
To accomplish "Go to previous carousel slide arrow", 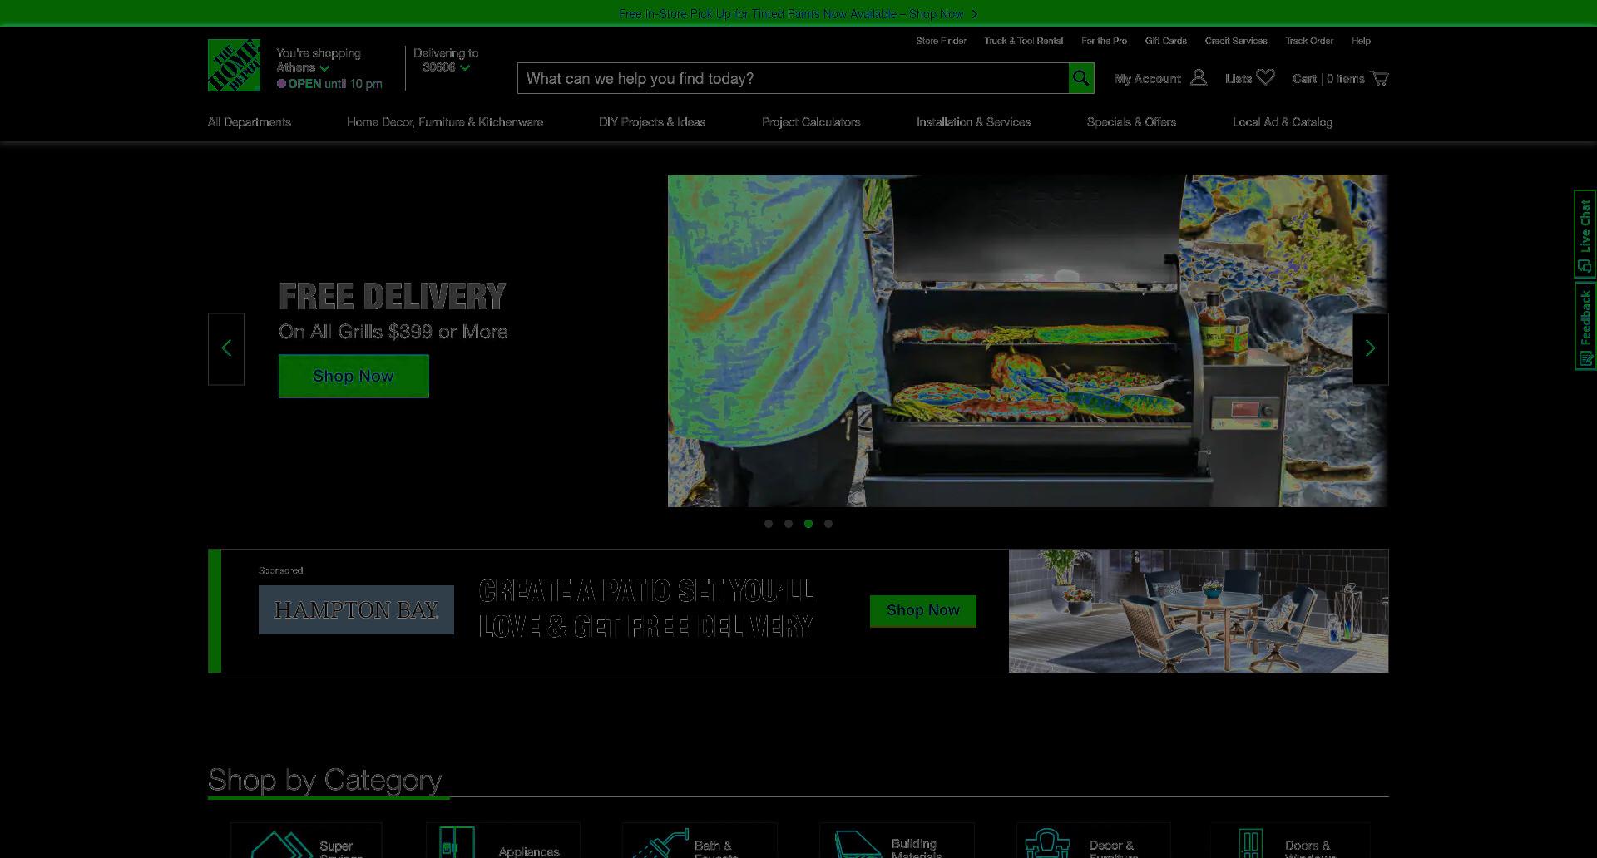I will click(x=226, y=348).
